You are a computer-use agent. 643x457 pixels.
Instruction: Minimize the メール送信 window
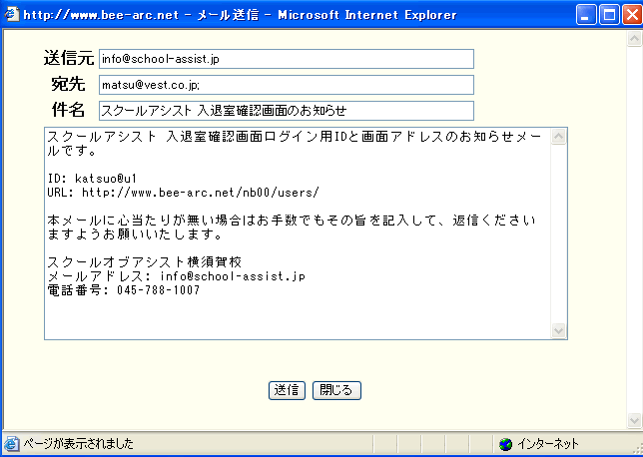click(x=586, y=15)
